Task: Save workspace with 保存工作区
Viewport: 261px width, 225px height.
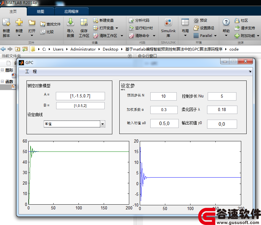Action: point(84,28)
